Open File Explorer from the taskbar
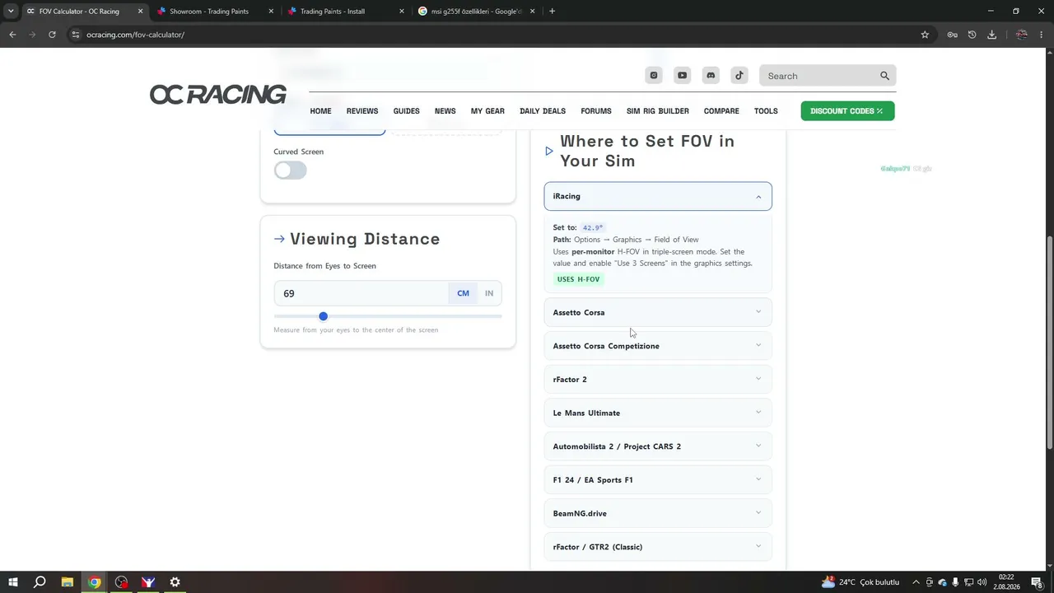Viewport: 1054px width, 593px height. click(x=68, y=582)
